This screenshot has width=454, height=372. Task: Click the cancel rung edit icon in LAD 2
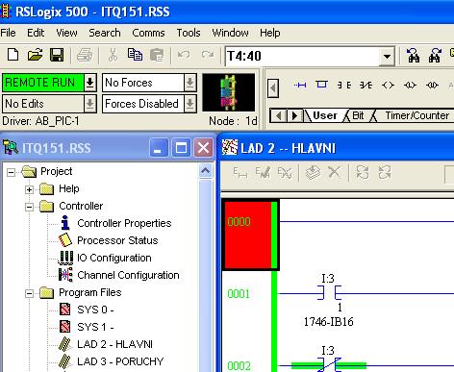tap(285, 173)
